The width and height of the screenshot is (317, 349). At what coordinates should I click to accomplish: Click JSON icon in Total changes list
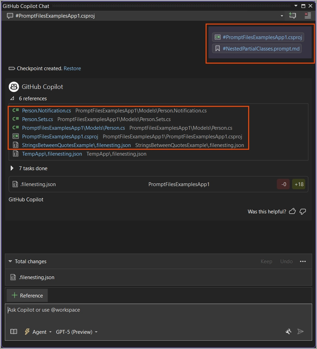coord(13,277)
